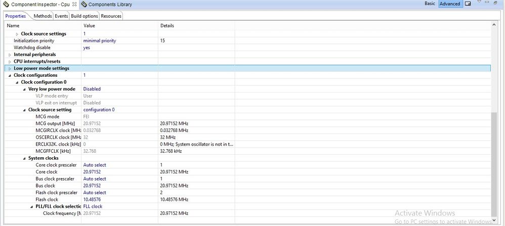This screenshot has height=226, width=505.
Task: Select the MCG mode row
Action: click(x=248, y=117)
